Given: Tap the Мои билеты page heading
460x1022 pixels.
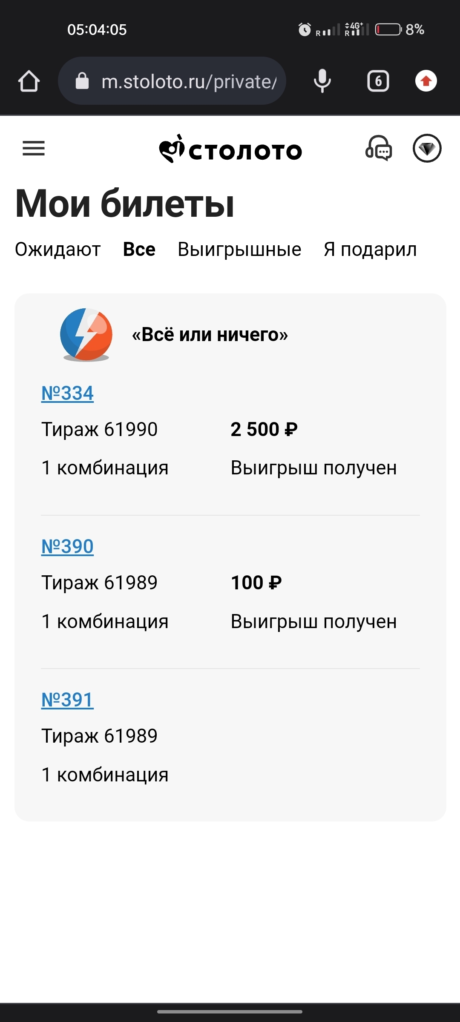Looking at the screenshot, I should coord(125,204).
